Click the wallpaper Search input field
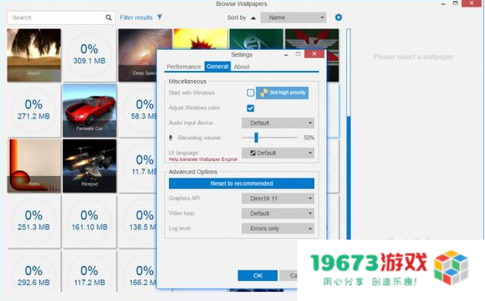The width and height of the screenshot is (485, 301). [57, 18]
